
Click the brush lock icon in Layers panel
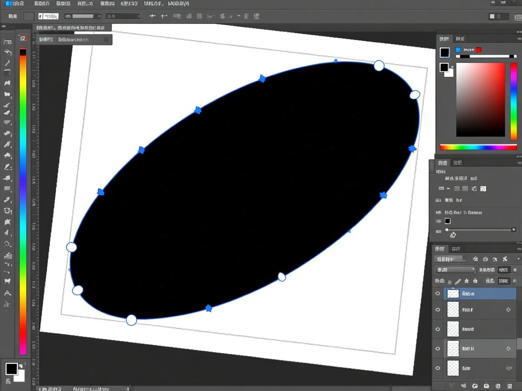coord(458,281)
